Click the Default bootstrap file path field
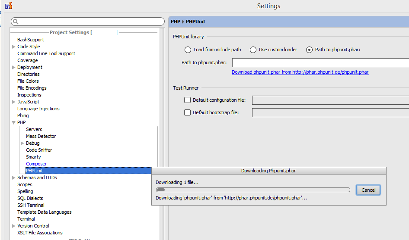This screenshot has height=240, width=409. (330, 112)
